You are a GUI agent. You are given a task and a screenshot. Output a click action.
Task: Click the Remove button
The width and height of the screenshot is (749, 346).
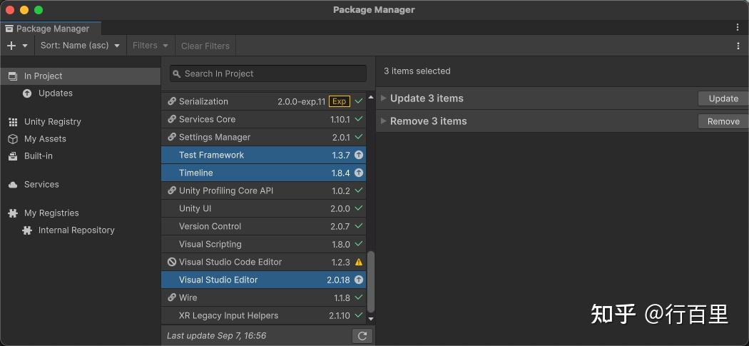pos(723,121)
